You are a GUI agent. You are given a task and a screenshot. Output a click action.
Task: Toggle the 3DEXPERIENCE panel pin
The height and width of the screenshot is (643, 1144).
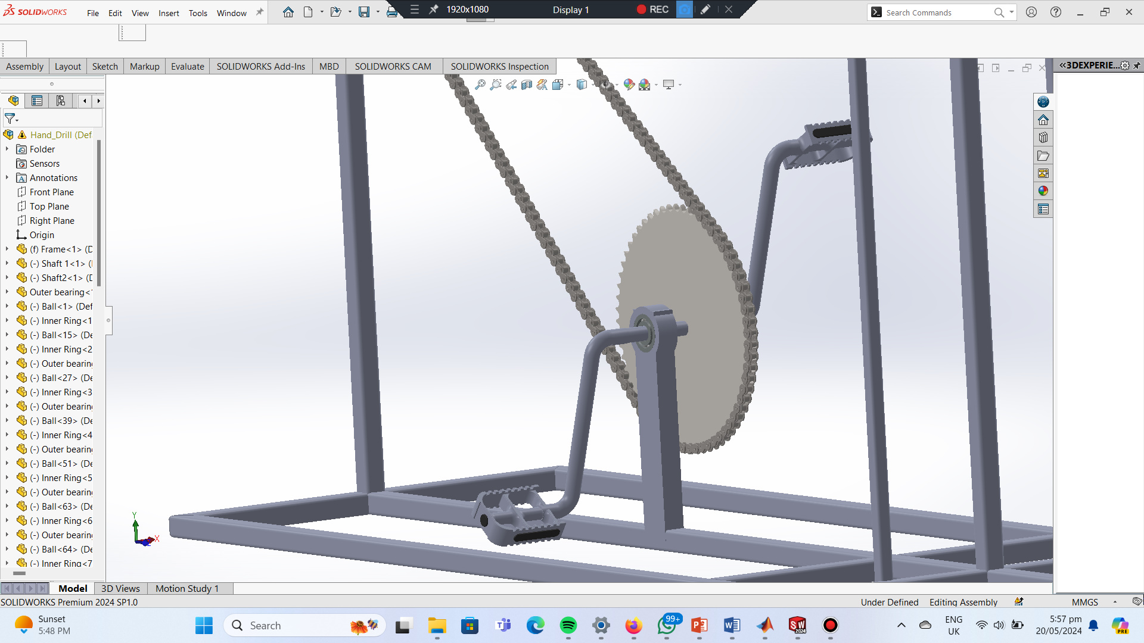1137,65
